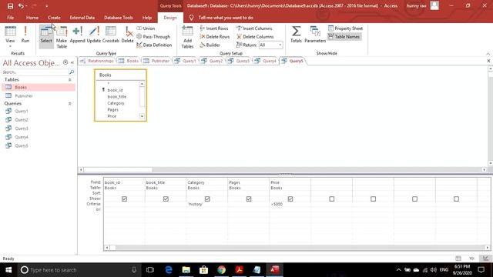Switch to the Query1 document tab

(x=186, y=61)
